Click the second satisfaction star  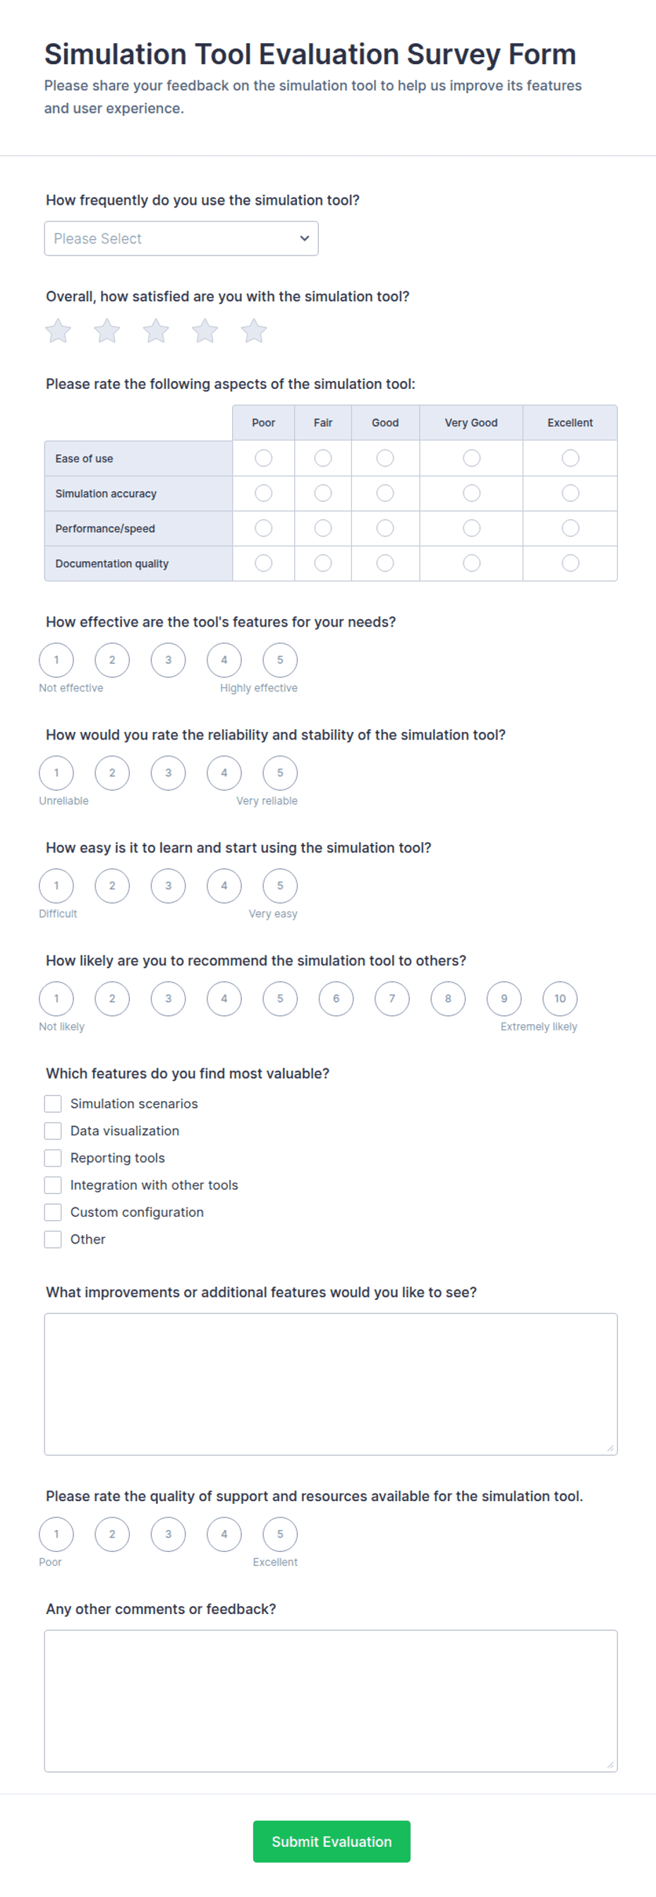pos(107,332)
